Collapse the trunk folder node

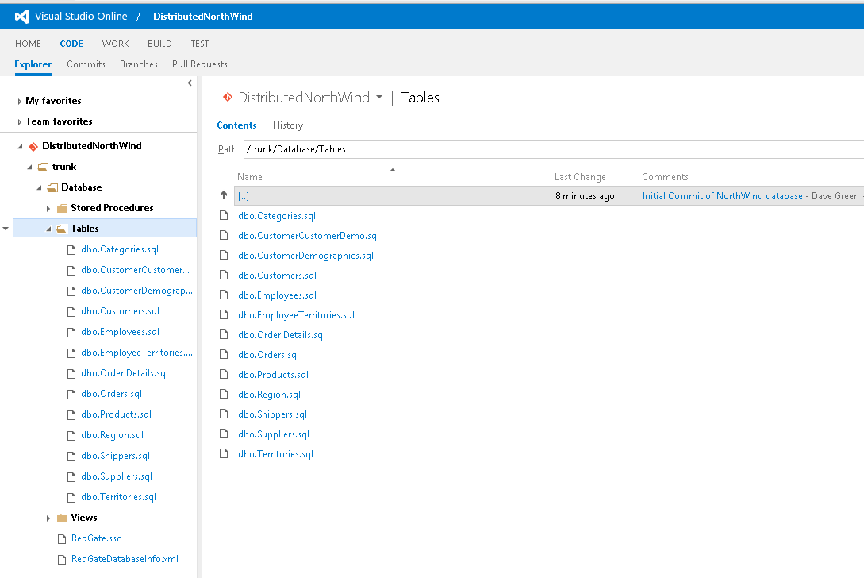click(x=30, y=167)
